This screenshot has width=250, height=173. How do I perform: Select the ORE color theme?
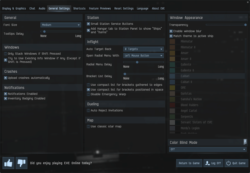click(207, 88)
